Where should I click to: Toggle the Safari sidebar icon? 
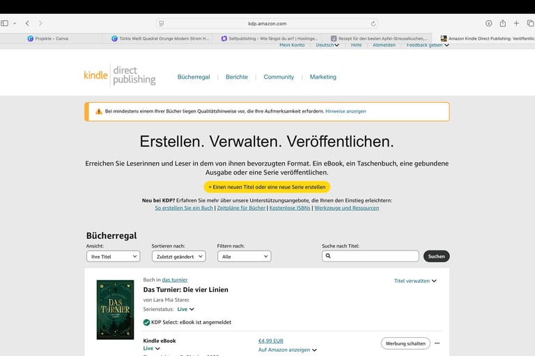[x=4, y=23]
